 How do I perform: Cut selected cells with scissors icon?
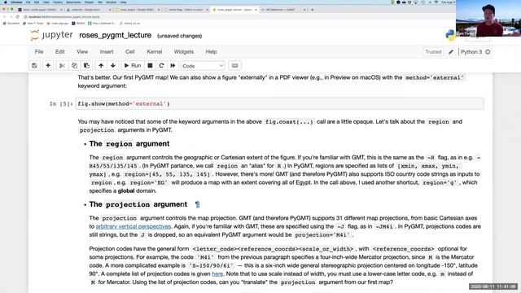[x=62, y=66]
